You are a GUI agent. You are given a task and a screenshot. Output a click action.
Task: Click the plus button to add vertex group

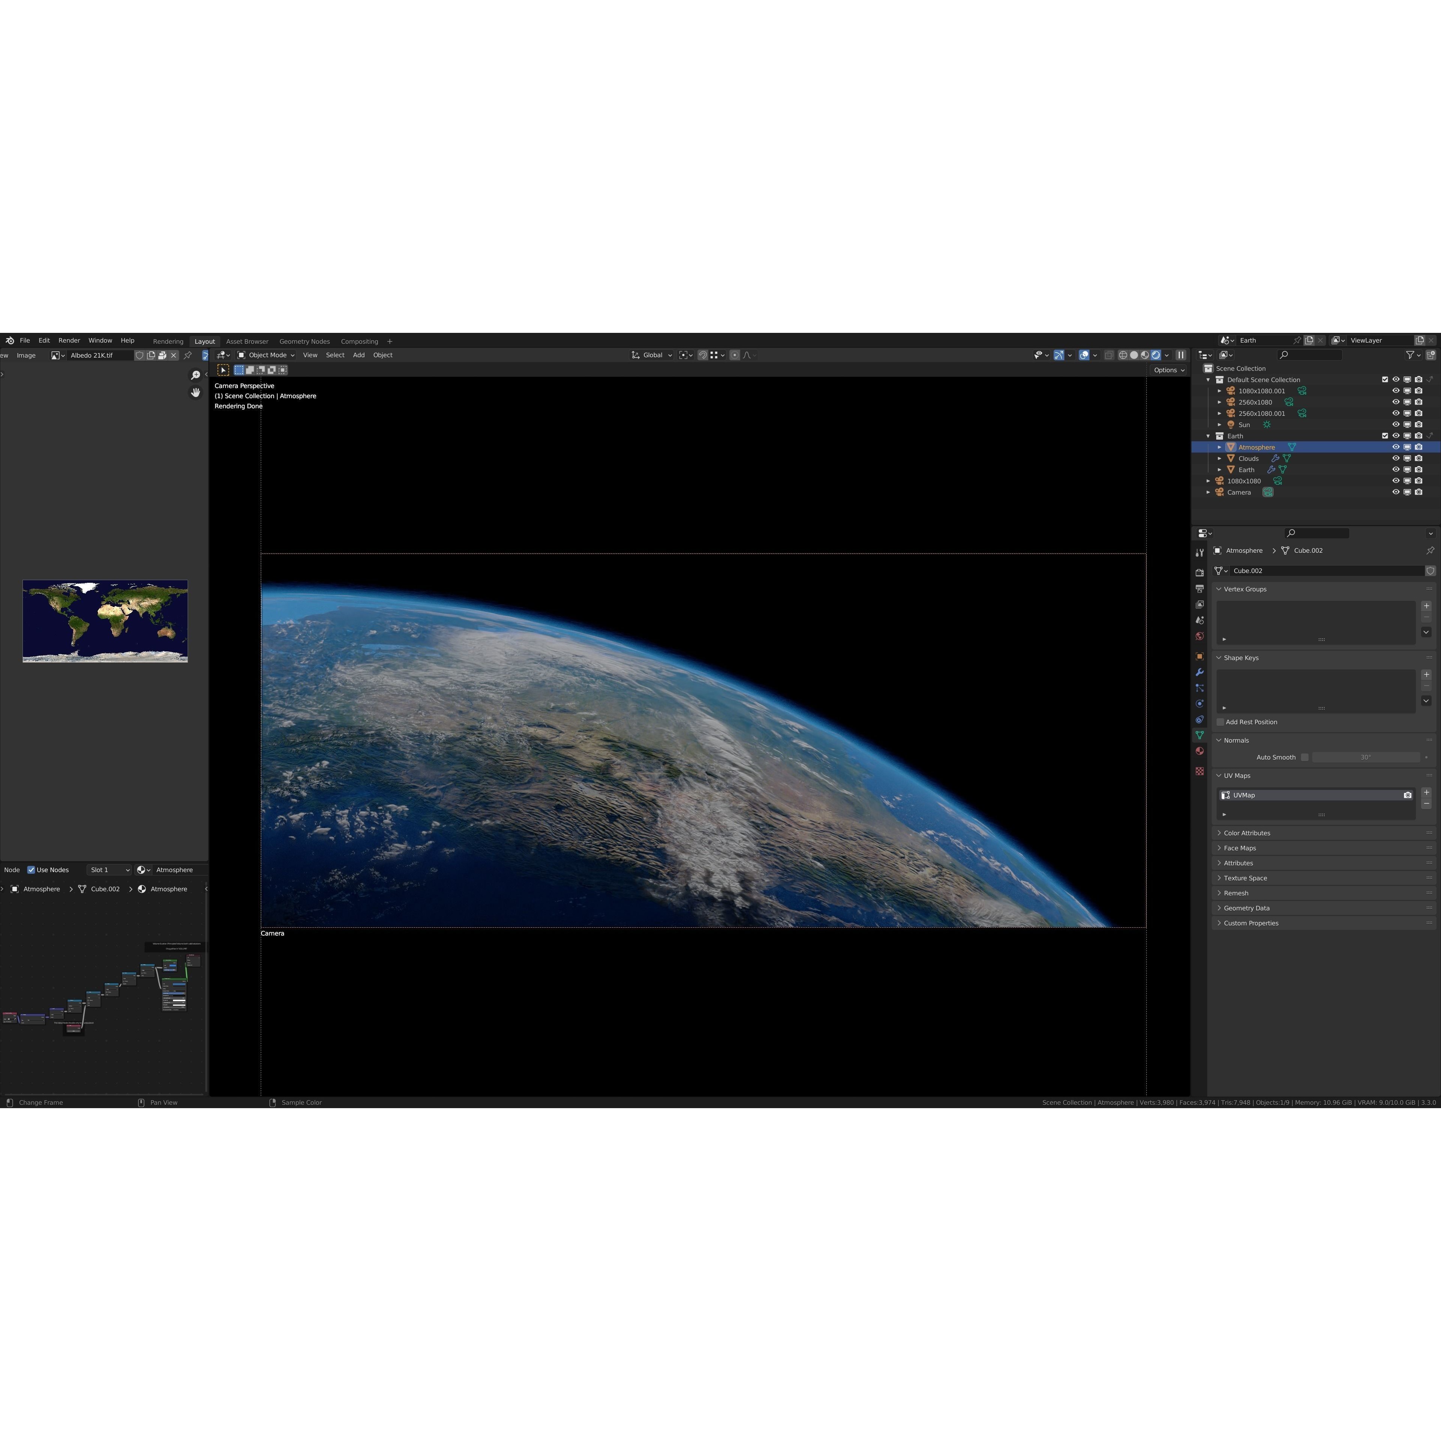coord(1427,606)
